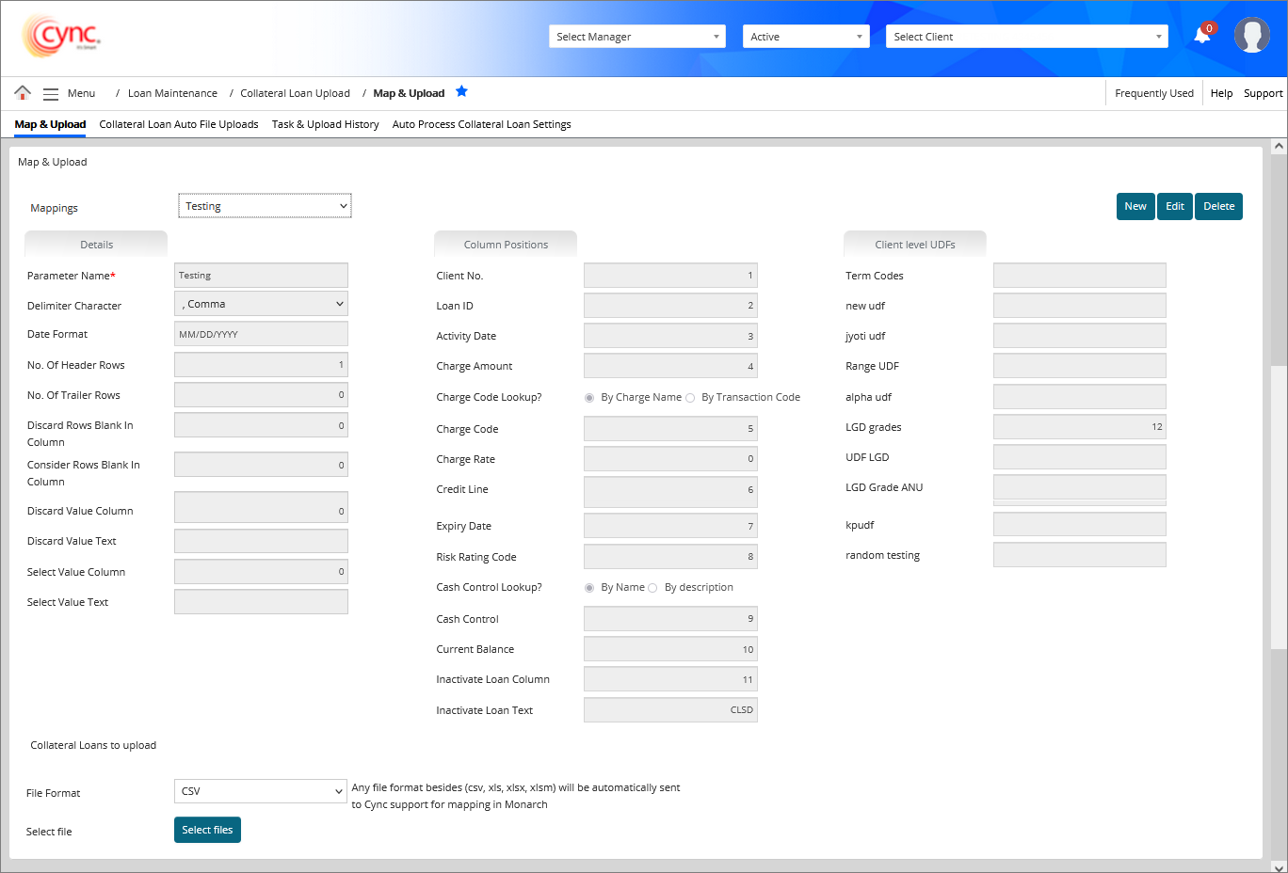
Task: Select the By Transaction Code radio button
Action: click(690, 398)
